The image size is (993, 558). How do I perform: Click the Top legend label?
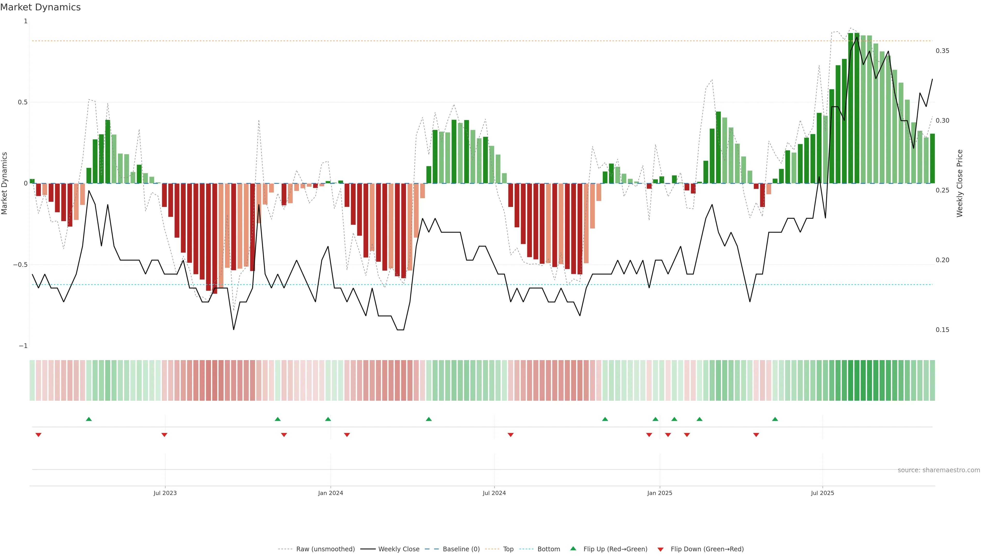click(x=508, y=549)
